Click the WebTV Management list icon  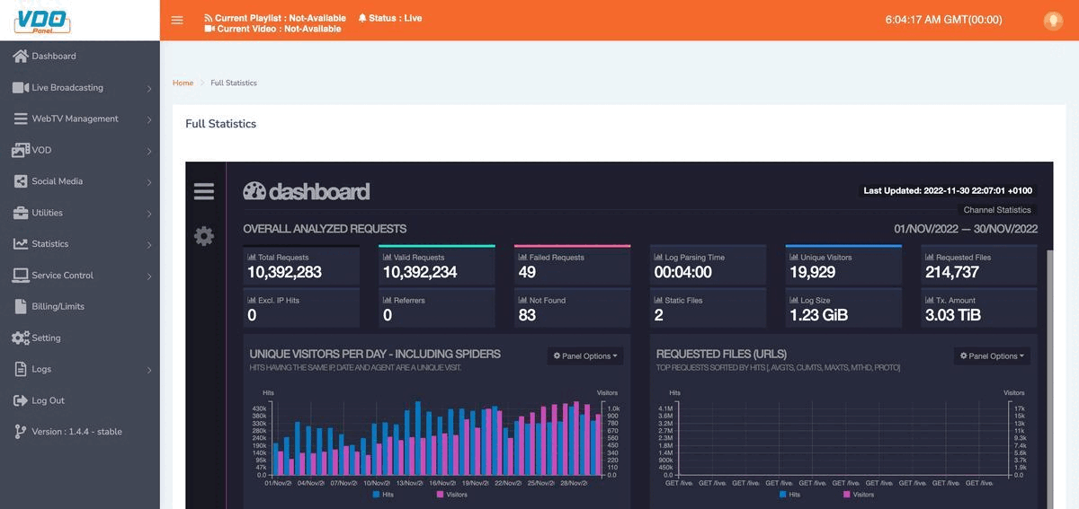pyautogui.click(x=21, y=118)
